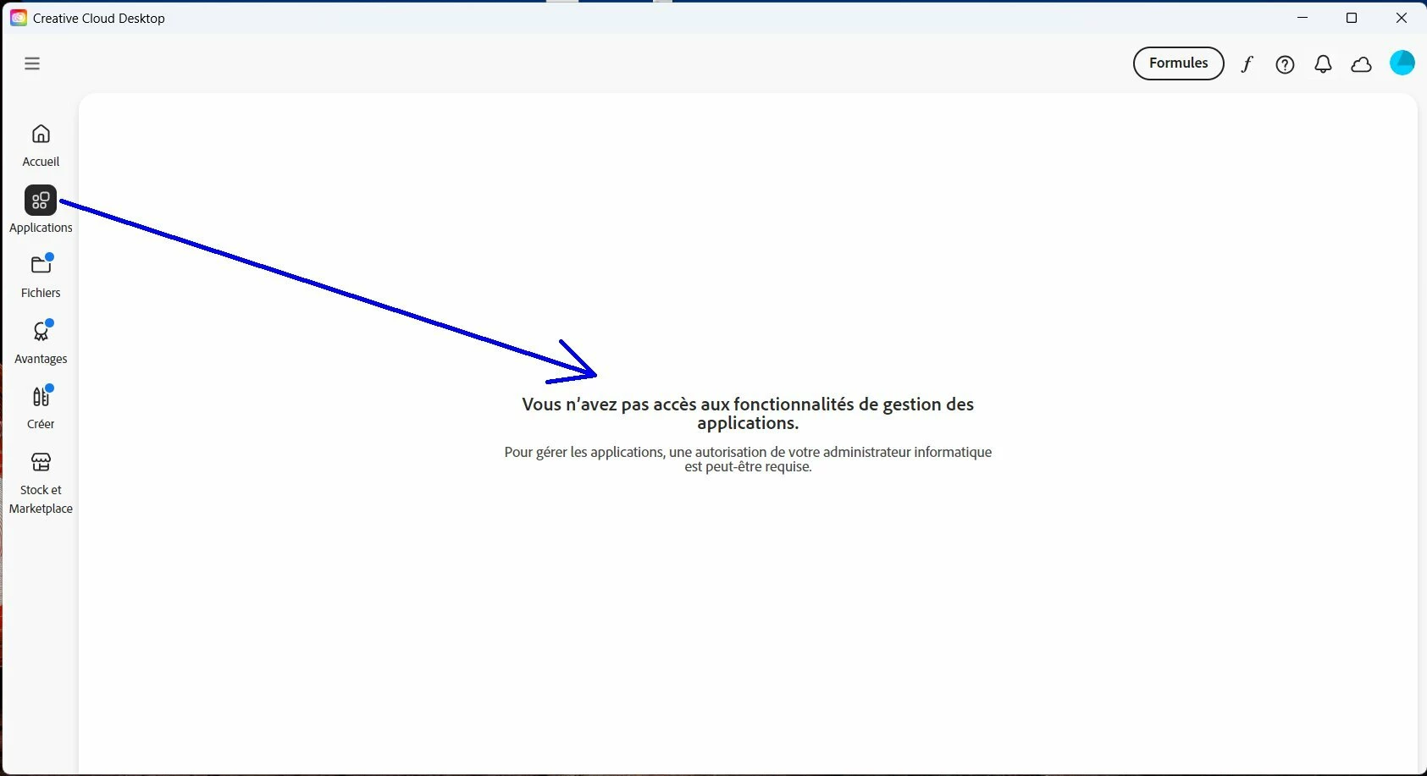Open the help question mark icon

click(1285, 64)
